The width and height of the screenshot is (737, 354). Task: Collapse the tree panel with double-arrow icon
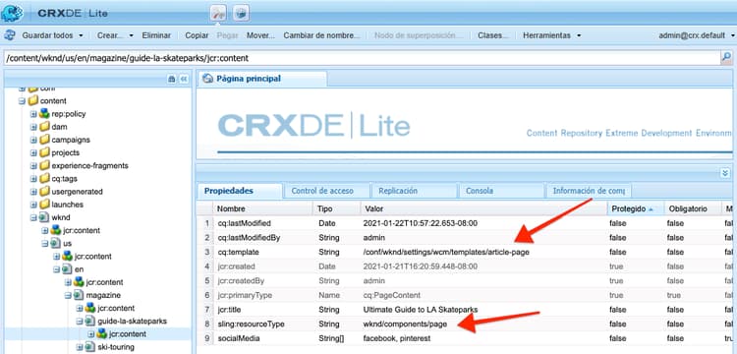(184, 79)
